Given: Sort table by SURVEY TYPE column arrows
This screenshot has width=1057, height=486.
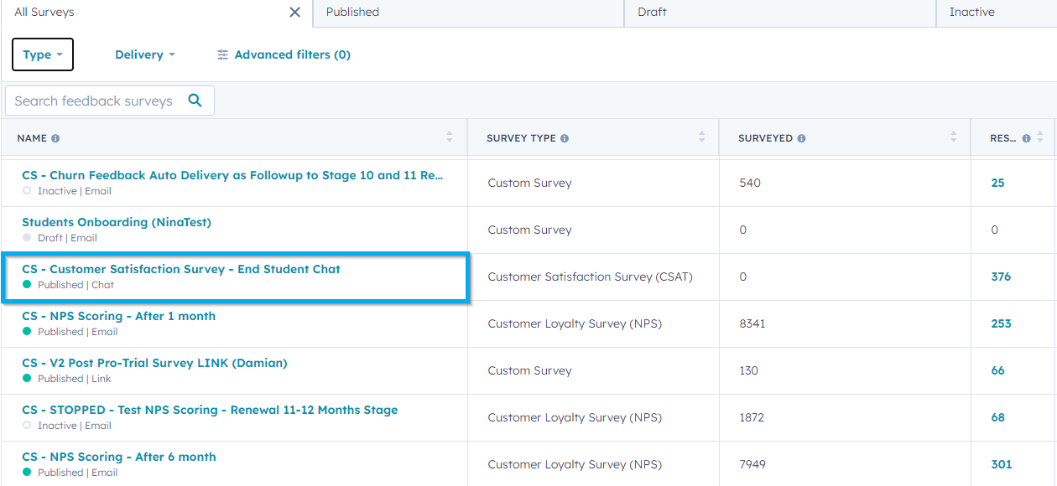Looking at the screenshot, I should [x=702, y=137].
